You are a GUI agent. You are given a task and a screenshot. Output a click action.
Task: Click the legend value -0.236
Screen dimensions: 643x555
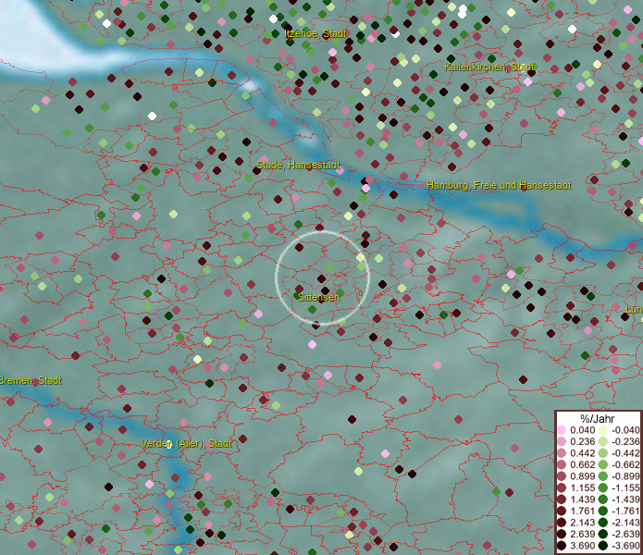[625, 441]
